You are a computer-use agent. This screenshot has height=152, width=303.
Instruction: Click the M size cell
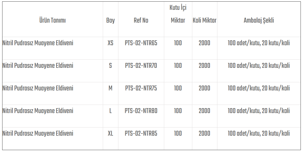(x=110, y=88)
